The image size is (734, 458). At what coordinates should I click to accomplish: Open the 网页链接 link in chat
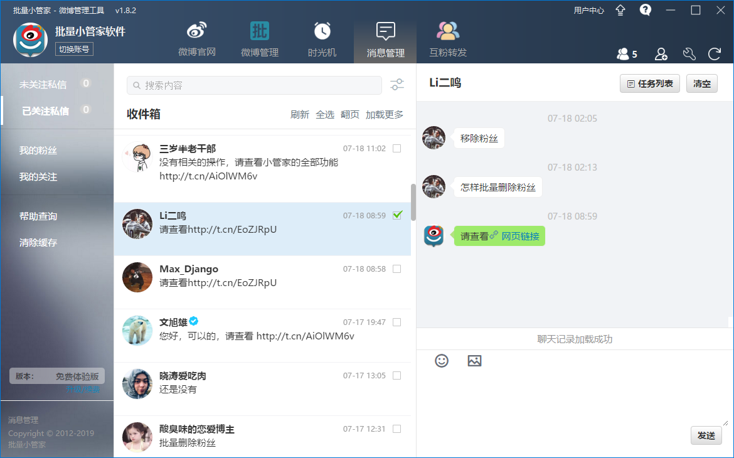tap(520, 237)
